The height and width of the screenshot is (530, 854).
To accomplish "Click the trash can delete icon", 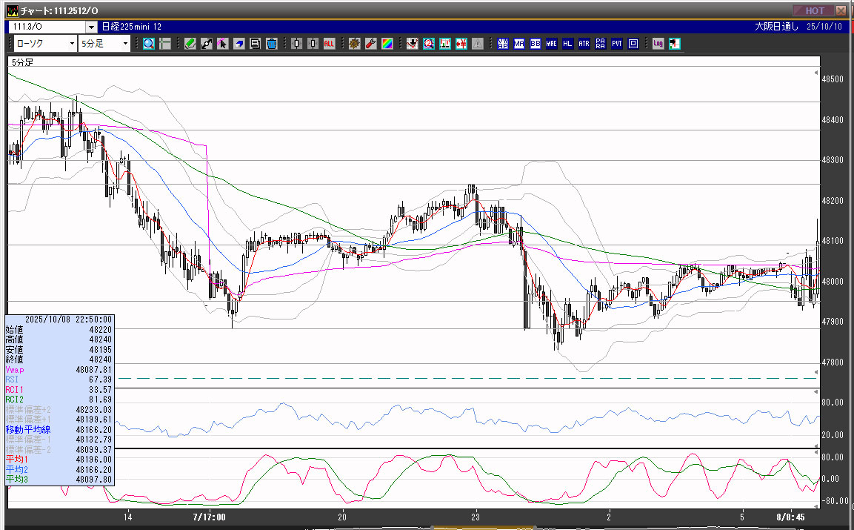I will point(271,44).
